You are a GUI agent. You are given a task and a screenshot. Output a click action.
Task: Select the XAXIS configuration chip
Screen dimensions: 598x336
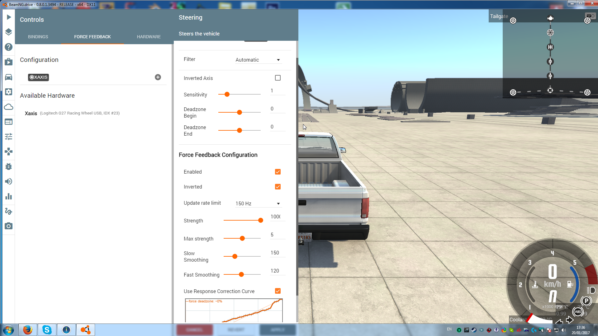[x=38, y=77]
